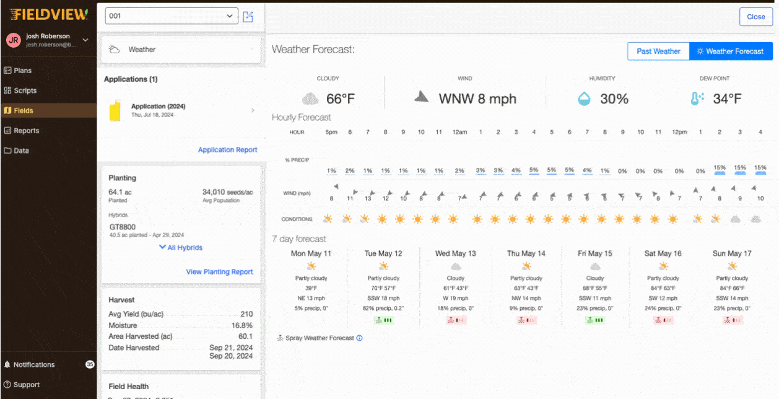Click the Wed May 13 cloudy icon

(456, 266)
